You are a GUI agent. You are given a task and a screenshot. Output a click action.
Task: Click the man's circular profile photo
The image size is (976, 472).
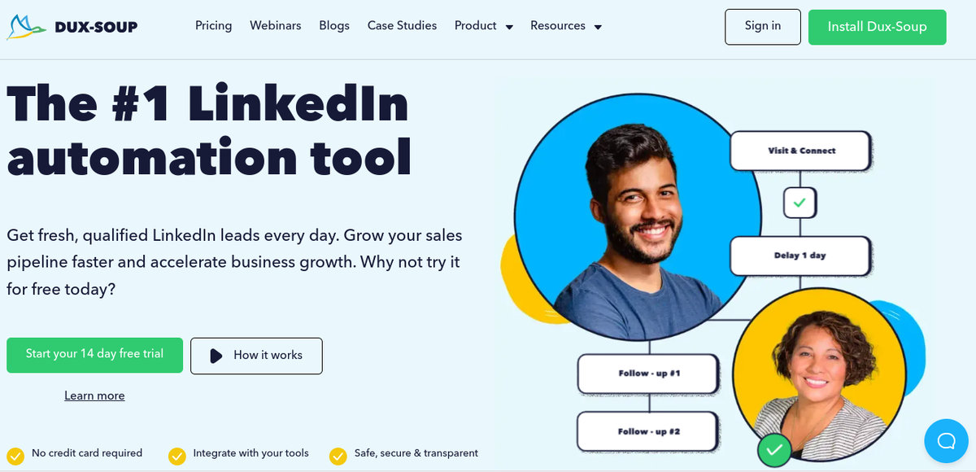pos(638,217)
